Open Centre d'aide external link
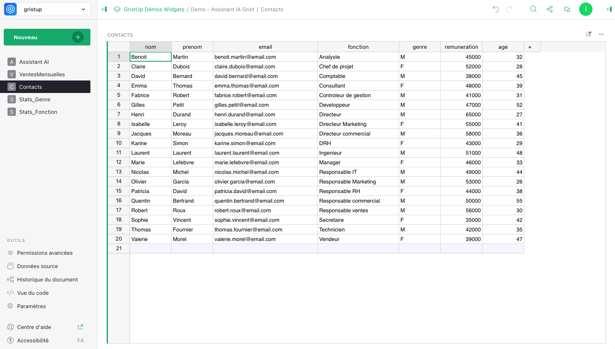615x349 pixels. [80, 327]
